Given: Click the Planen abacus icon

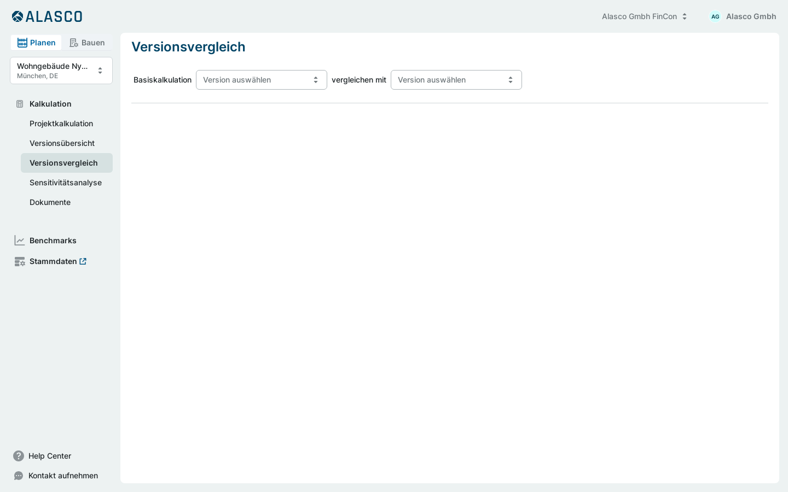Looking at the screenshot, I should [x=22, y=43].
